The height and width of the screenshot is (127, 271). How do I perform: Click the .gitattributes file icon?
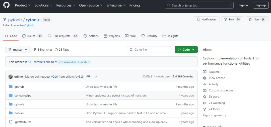click(11, 122)
